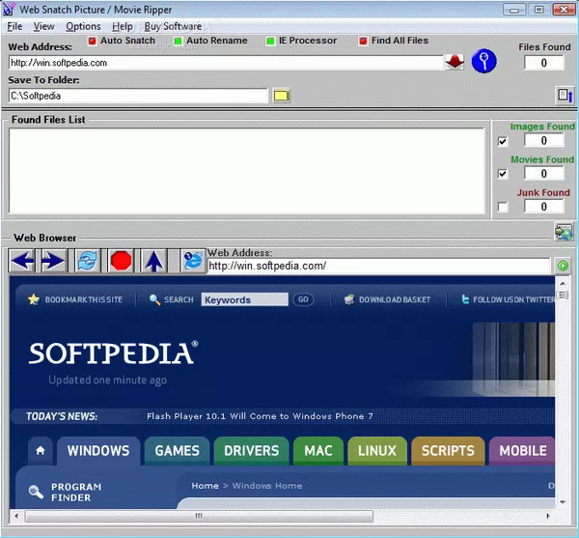Open the File menu
Screen dimensions: 579x538
[x=14, y=27]
